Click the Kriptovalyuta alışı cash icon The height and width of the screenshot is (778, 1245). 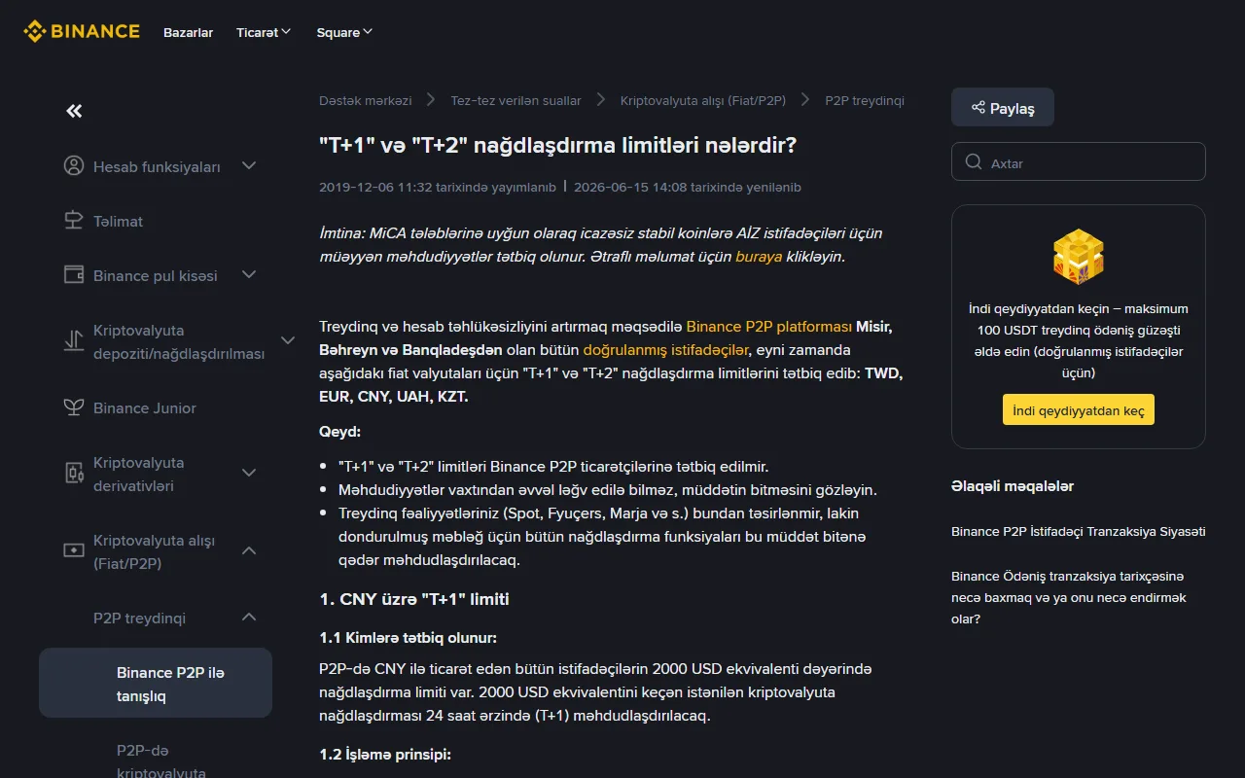point(74,551)
